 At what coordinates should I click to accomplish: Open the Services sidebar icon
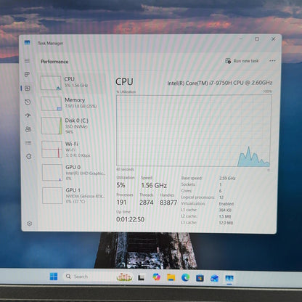29,156
